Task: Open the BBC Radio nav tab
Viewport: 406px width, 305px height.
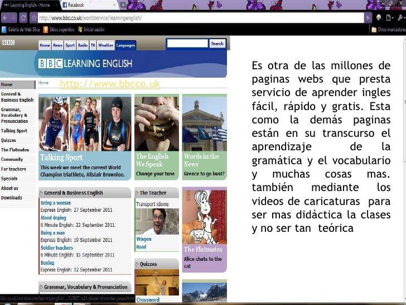Action: (x=83, y=45)
